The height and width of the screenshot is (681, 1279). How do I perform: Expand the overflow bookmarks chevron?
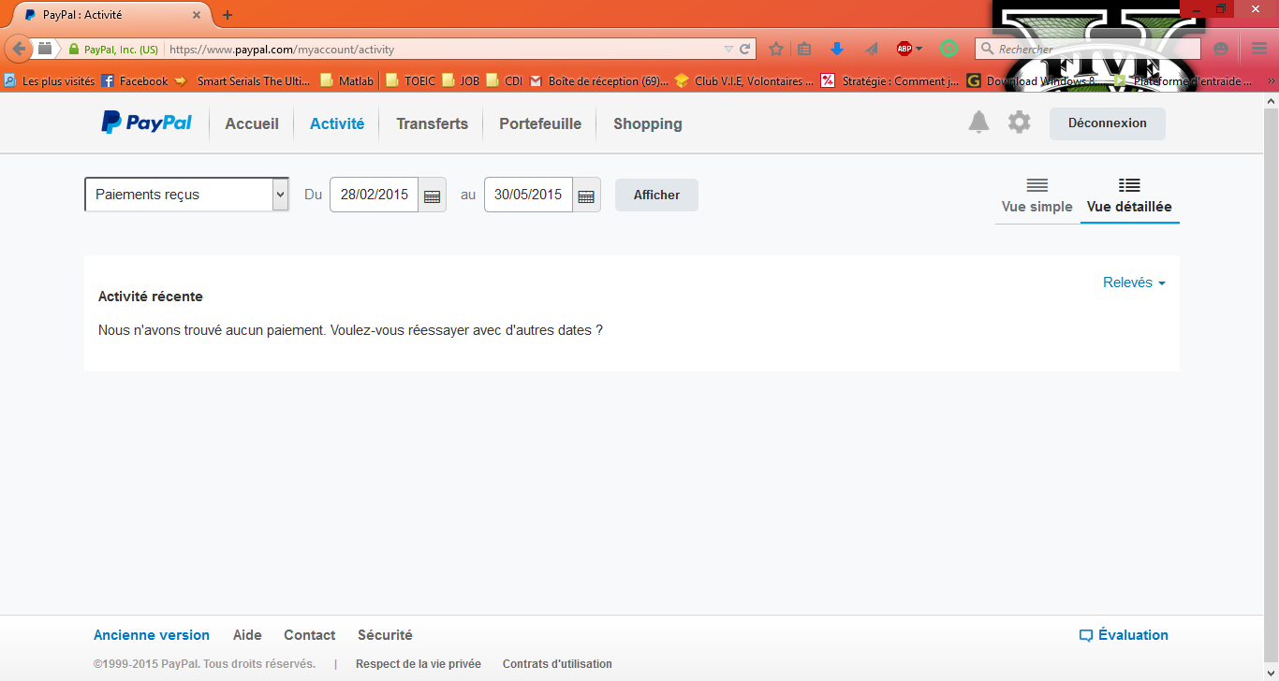click(x=1271, y=81)
